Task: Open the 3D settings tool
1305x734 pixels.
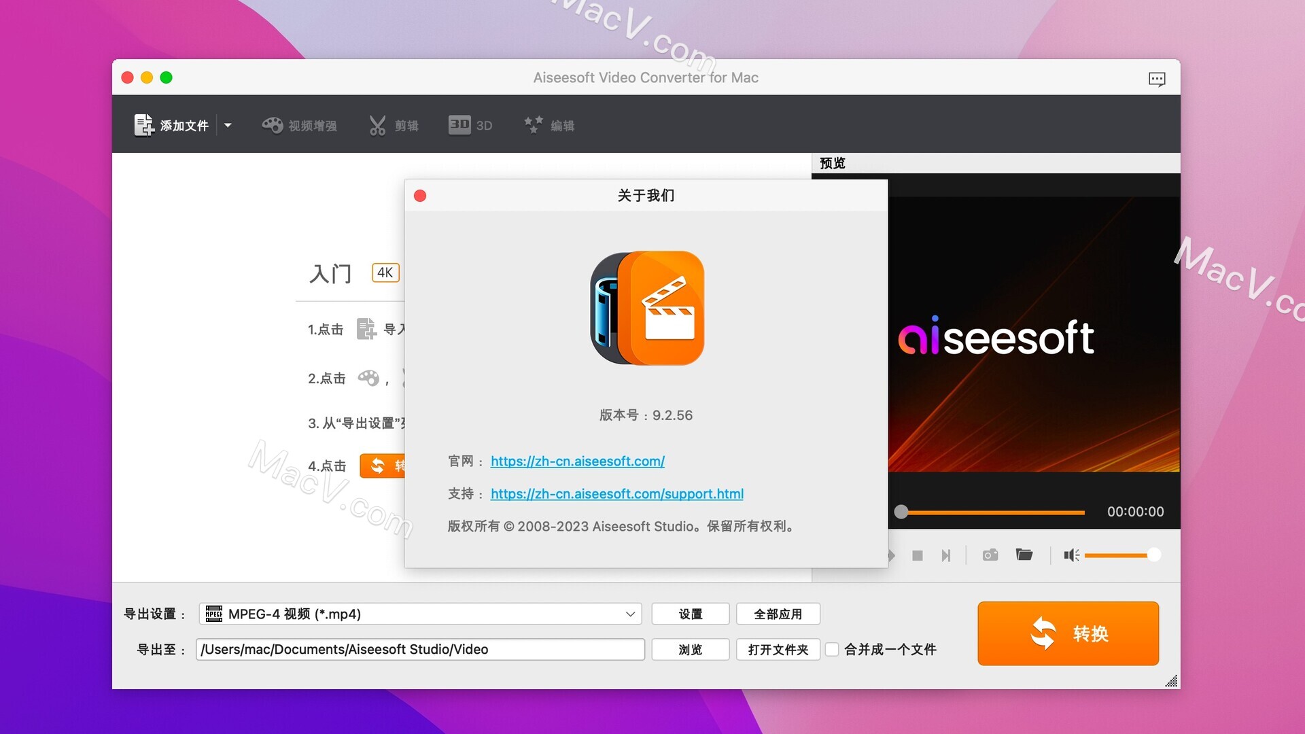Action: click(x=470, y=125)
